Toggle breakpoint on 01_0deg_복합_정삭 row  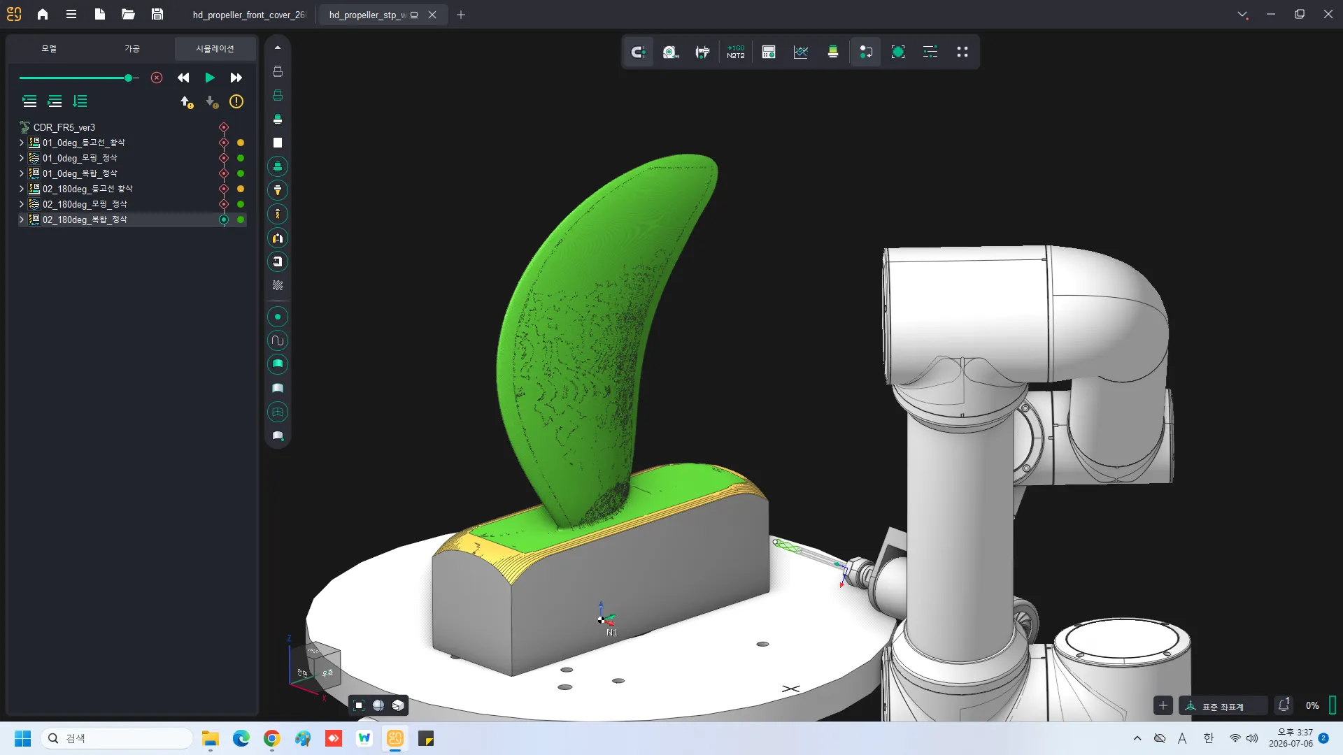tap(224, 173)
